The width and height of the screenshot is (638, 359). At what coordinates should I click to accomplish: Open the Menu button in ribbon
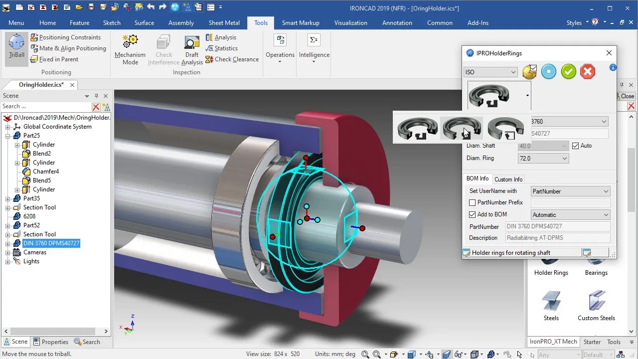click(16, 23)
